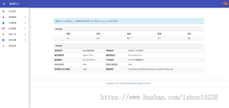The image size is (229, 108).
Task: Open the 69个 site count link
Action: 129,38
